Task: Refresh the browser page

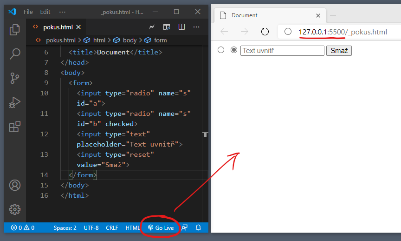Action: coord(265,32)
